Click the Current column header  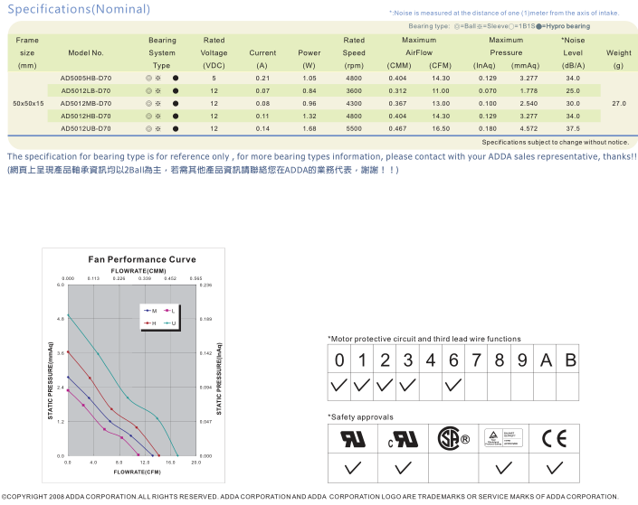262,52
